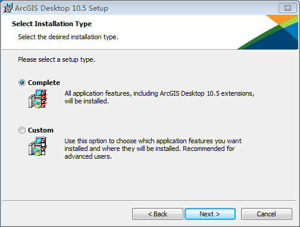This screenshot has width=300, height=227.
Task: Cancel the ArcGIS Desktop setup
Action: pyautogui.click(x=267, y=214)
